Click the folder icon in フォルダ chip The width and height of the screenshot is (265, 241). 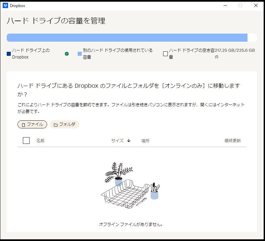(55, 125)
